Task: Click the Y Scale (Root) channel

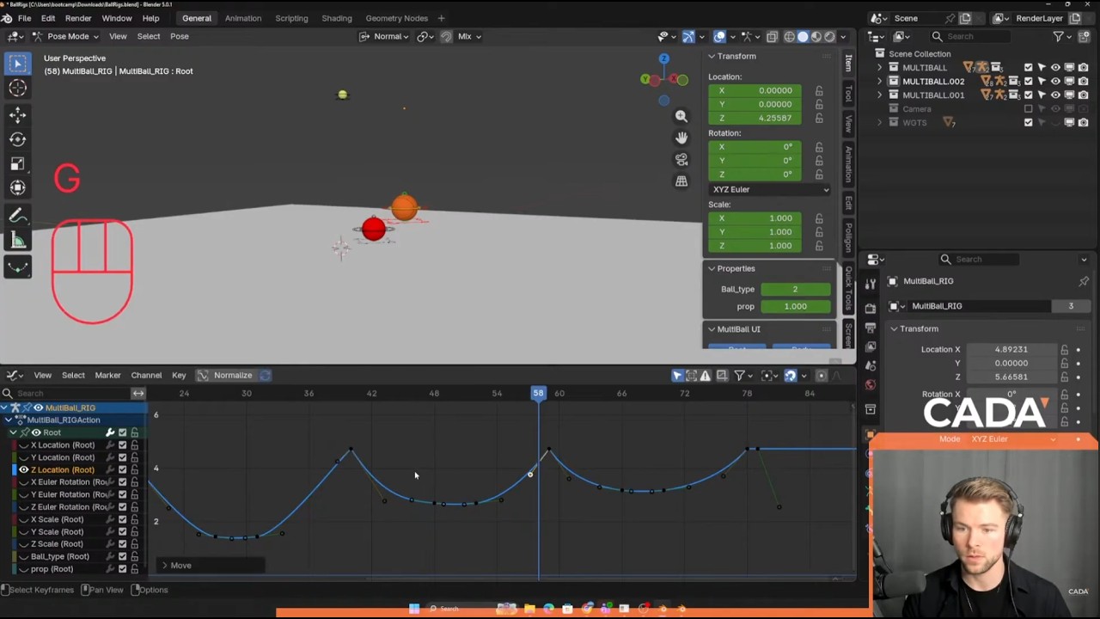Action: pos(57,532)
